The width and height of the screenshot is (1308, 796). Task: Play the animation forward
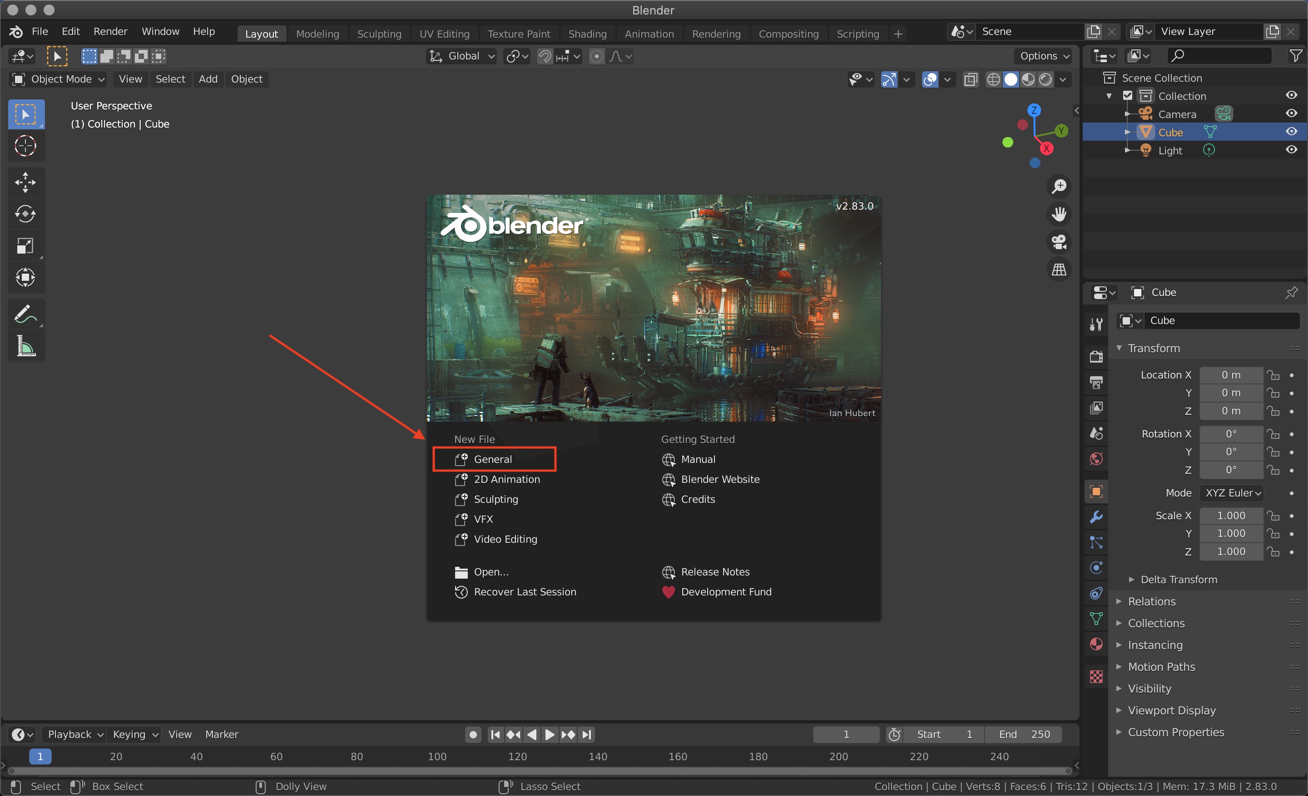(550, 734)
